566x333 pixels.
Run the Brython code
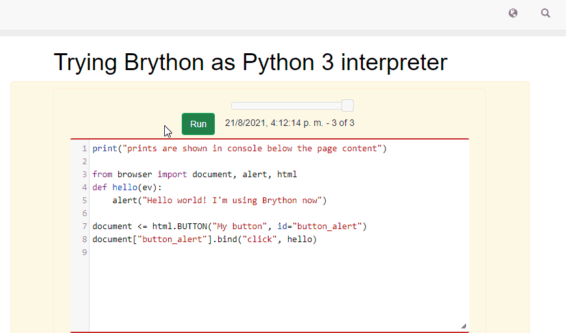[198, 124]
